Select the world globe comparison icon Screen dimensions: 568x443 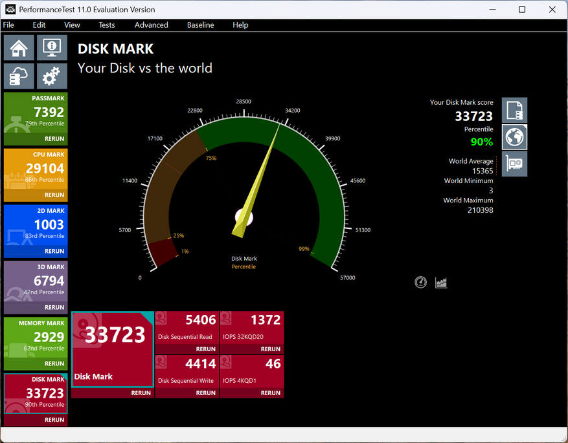[x=514, y=137]
